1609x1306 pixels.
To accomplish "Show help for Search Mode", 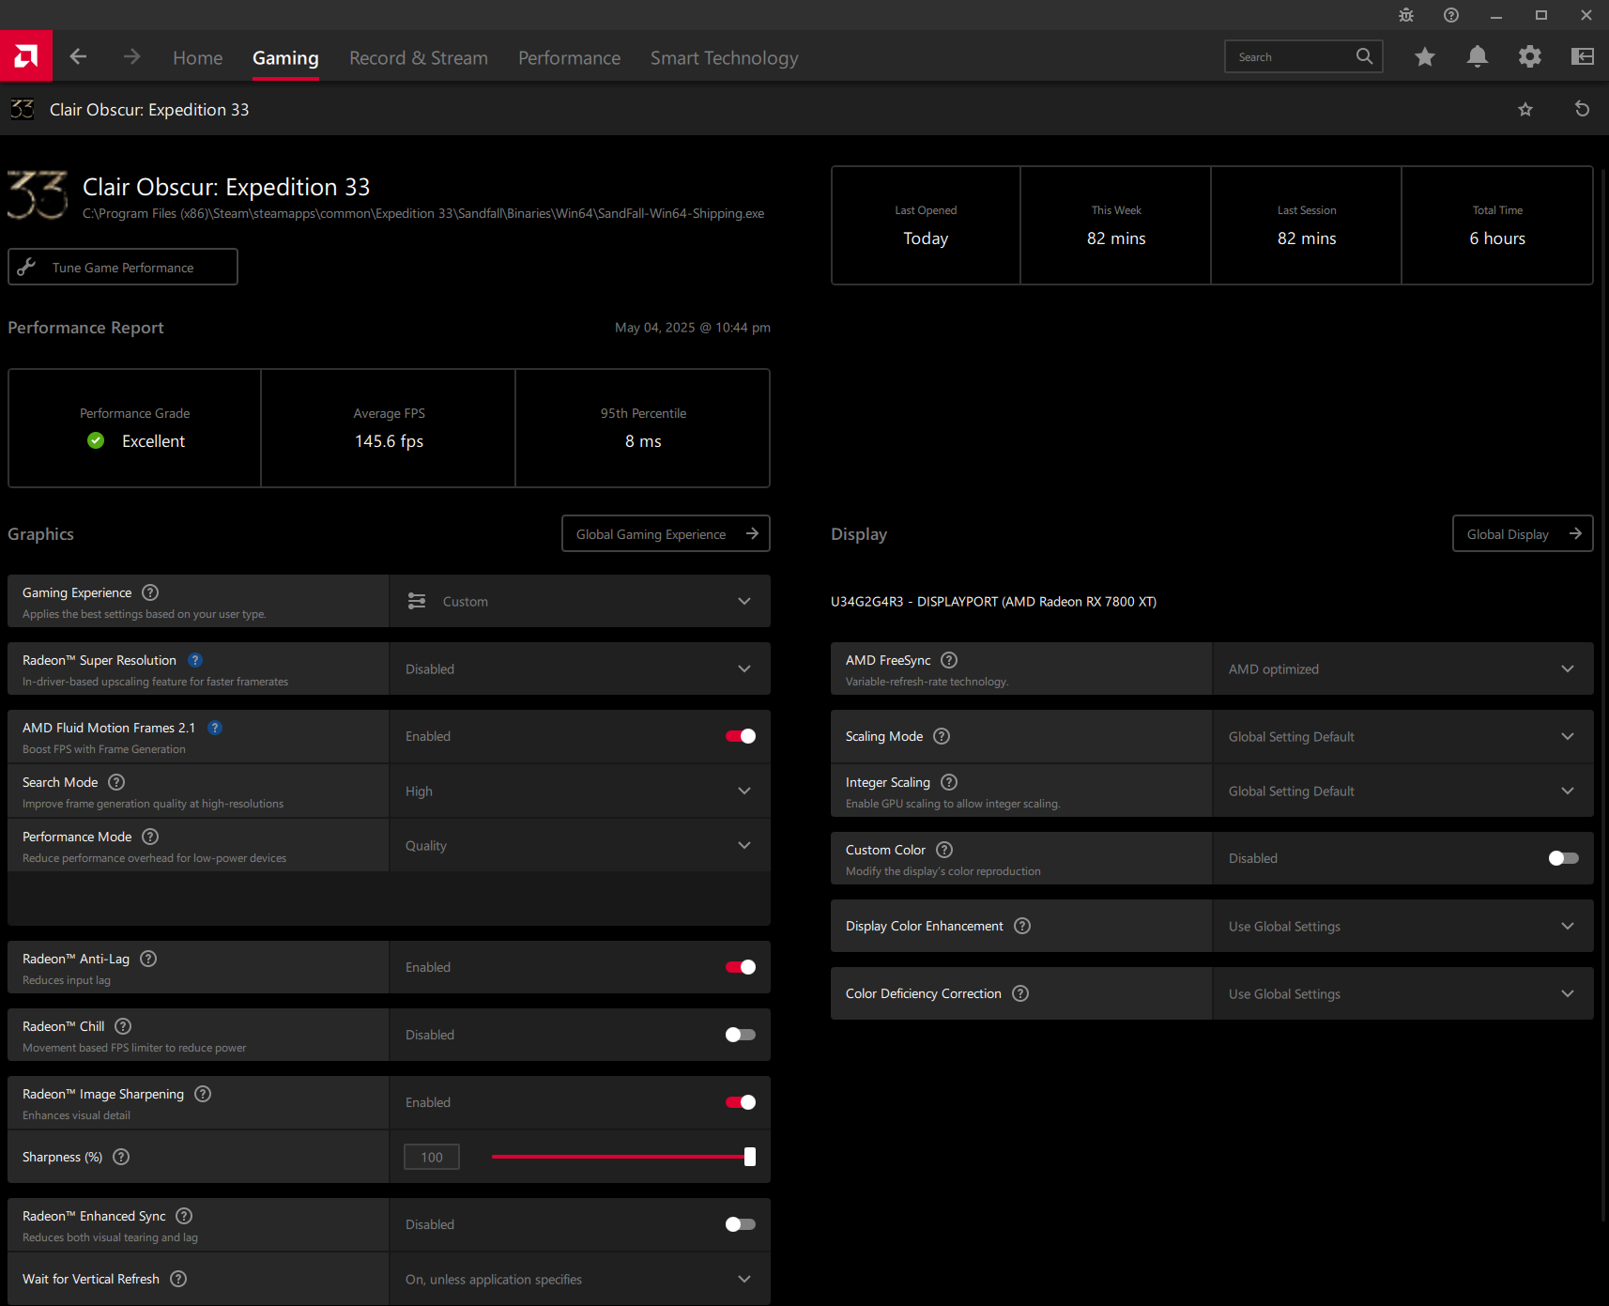I will click(116, 782).
